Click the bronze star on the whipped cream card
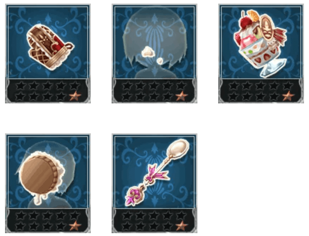309x236 pixels. (x=181, y=96)
